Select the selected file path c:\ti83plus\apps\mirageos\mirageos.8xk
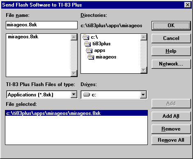 click(76, 113)
